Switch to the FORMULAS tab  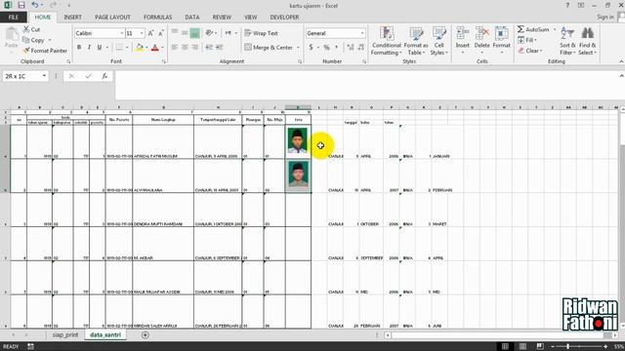tap(157, 18)
